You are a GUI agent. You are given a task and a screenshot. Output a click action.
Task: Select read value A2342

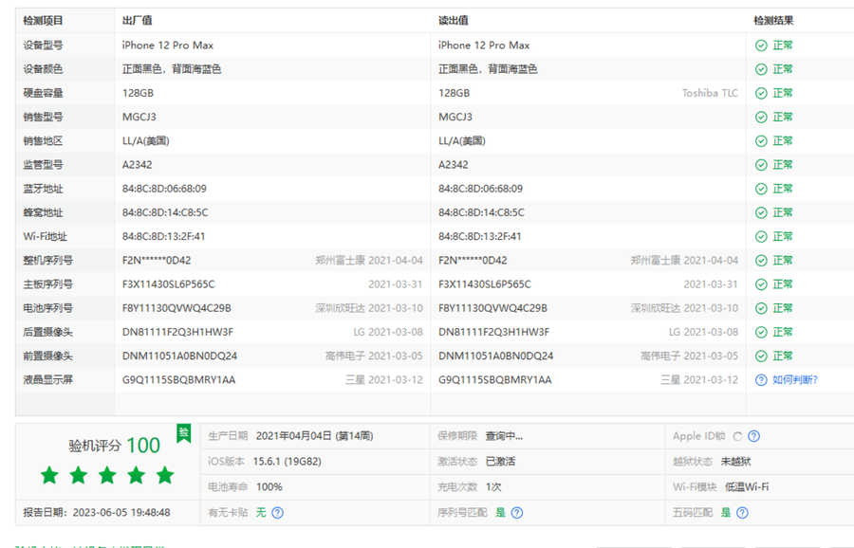click(x=454, y=165)
